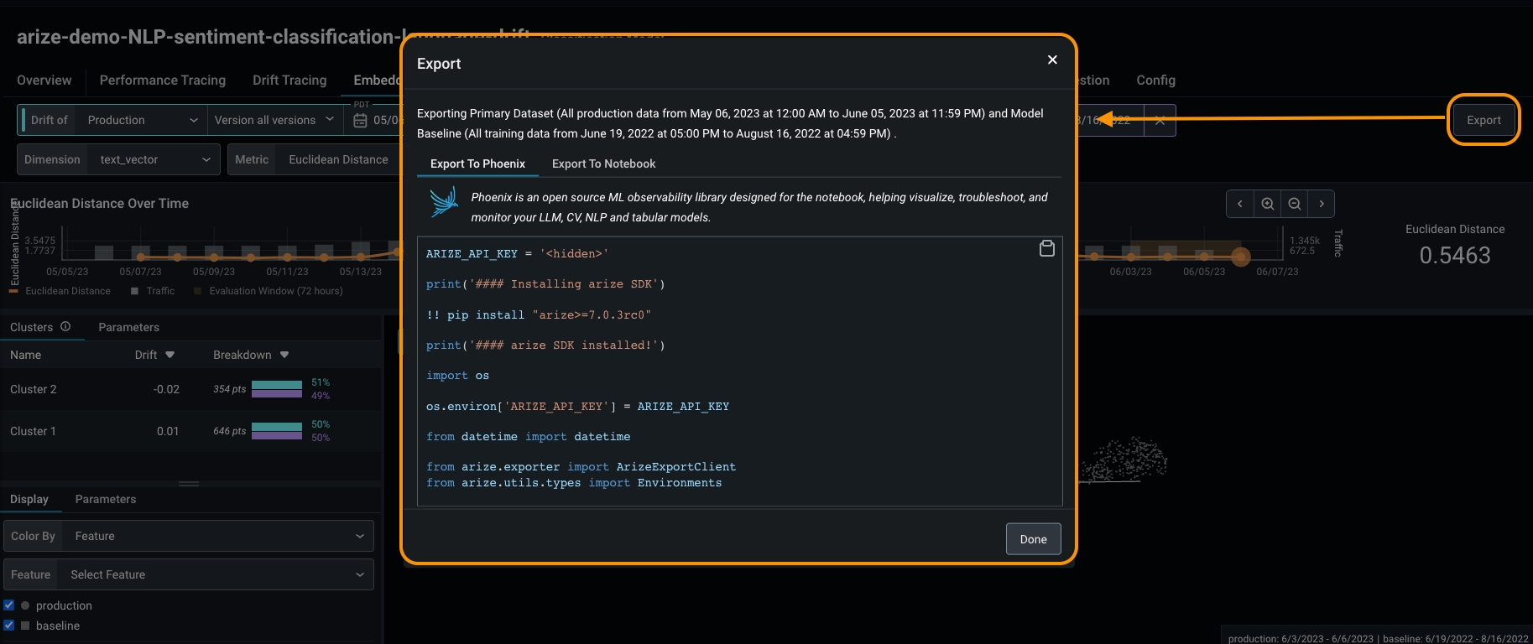Copy the export code to clipboard
The image size is (1533, 644).
click(x=1046, y=248)
